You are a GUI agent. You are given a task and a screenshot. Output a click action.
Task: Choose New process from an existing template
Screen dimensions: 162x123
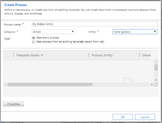tap(34, 42)
